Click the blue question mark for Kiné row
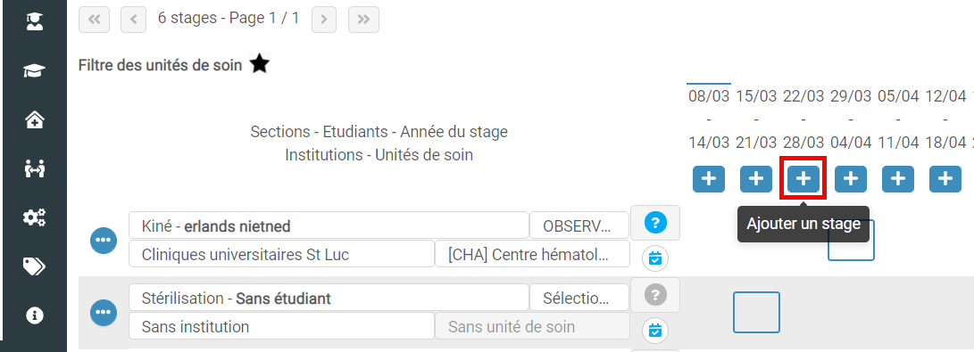The width and height of the screenshot is (974, 352). point(654,223)
